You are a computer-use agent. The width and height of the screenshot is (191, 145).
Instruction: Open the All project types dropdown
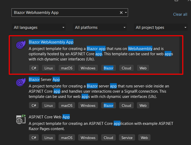pyautogui.click(x=161, y=27)
